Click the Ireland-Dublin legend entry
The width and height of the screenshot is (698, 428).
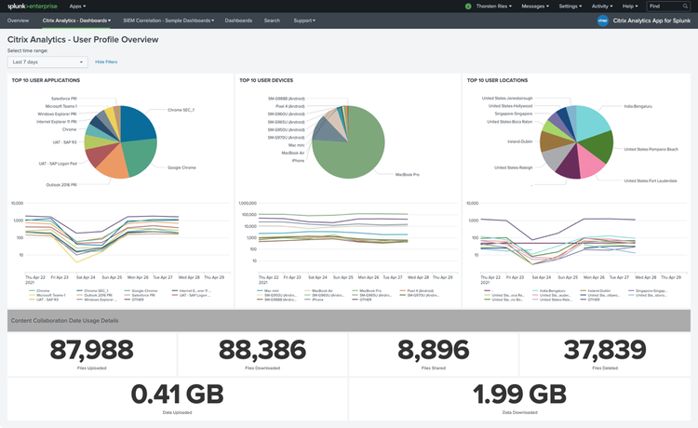596,291
